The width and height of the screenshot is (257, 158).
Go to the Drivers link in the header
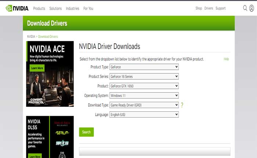tap(209, 8)
